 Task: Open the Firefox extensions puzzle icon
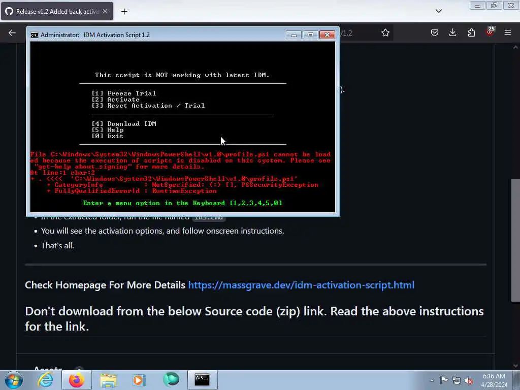pyautogui.click(x=471, y=32)
